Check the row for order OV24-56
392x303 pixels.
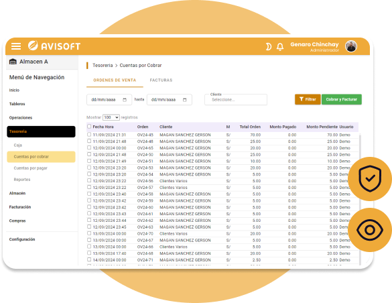pyautogui.click(x=89, y=180)
